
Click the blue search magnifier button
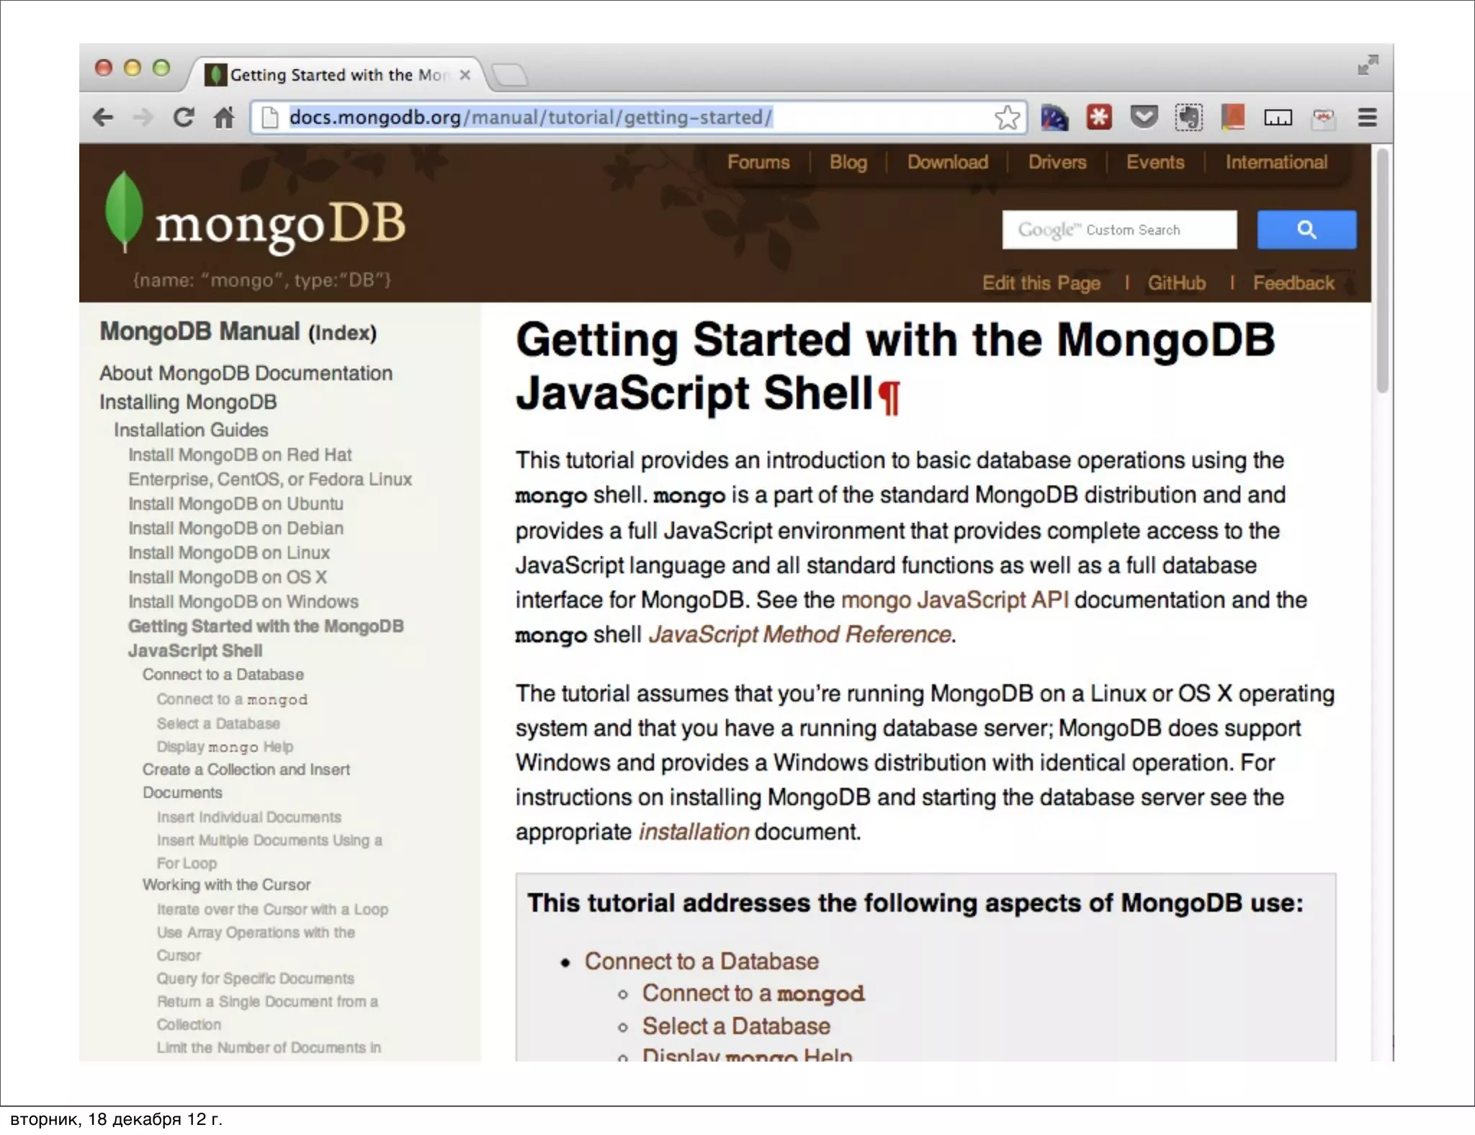(1306, 230)
